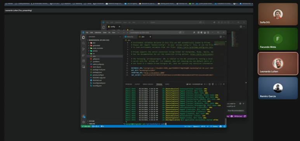Image resolution: width=300 pixels, height=141 pixels.
Task: Kill the terminal with the trash icon
Action: click(x=213, y=84)
